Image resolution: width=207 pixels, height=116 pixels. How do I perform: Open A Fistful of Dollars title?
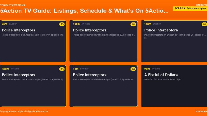[x=161, y=75]
